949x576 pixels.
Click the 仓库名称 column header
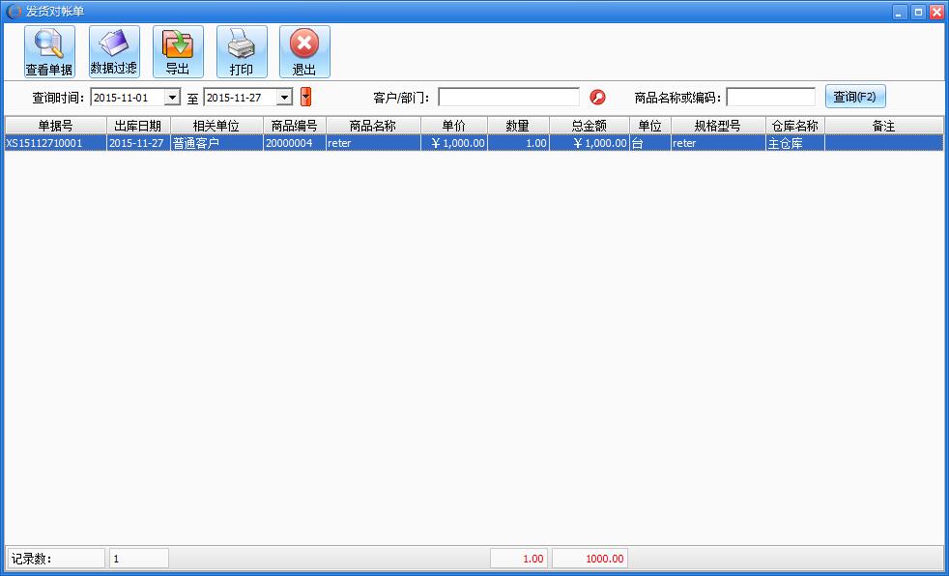pyautogui.click(x=794, y=126)
